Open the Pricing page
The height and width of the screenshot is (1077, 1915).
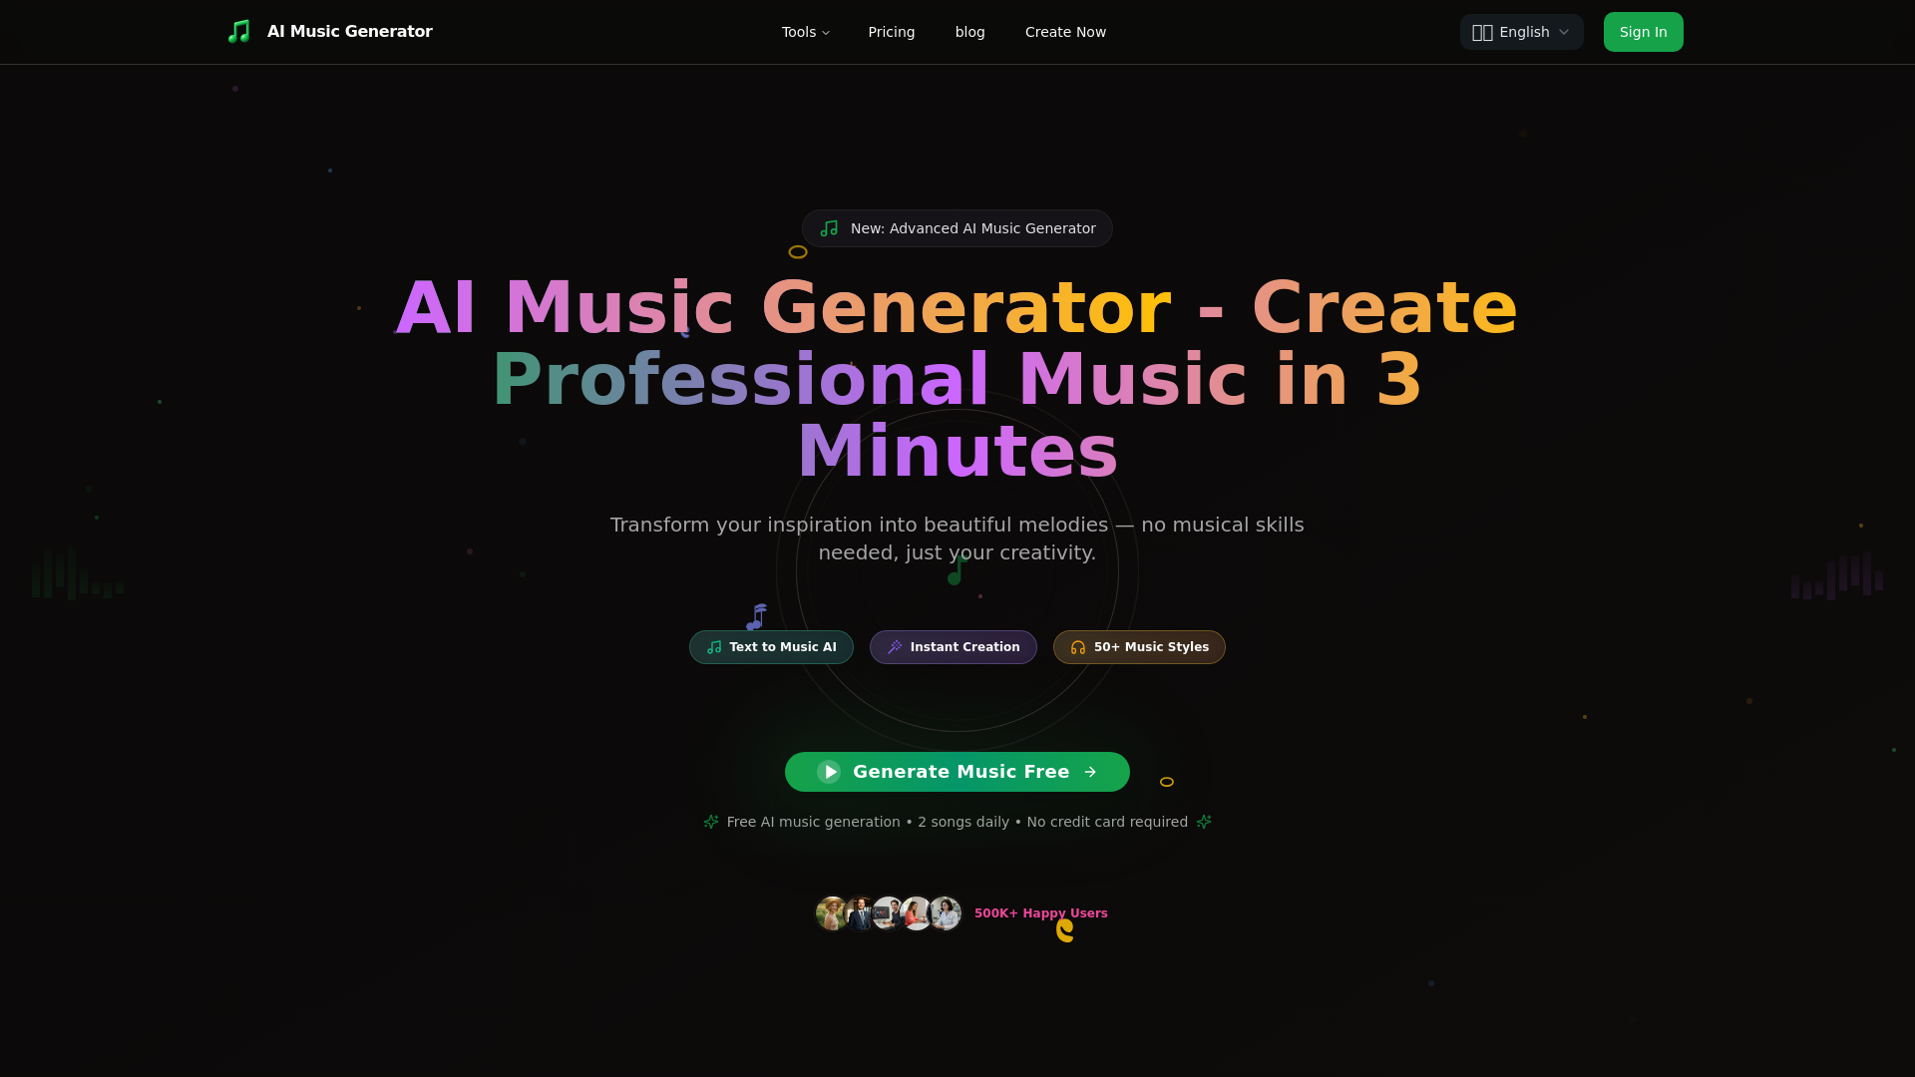[x=891, y=32]
